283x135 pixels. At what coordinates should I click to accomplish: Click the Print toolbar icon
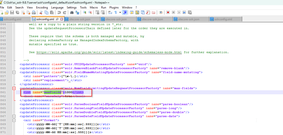[34, 12]
